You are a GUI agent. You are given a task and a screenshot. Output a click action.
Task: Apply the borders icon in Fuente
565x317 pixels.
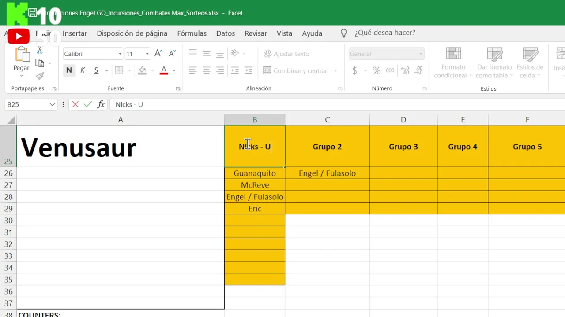[x=119, y=70]
